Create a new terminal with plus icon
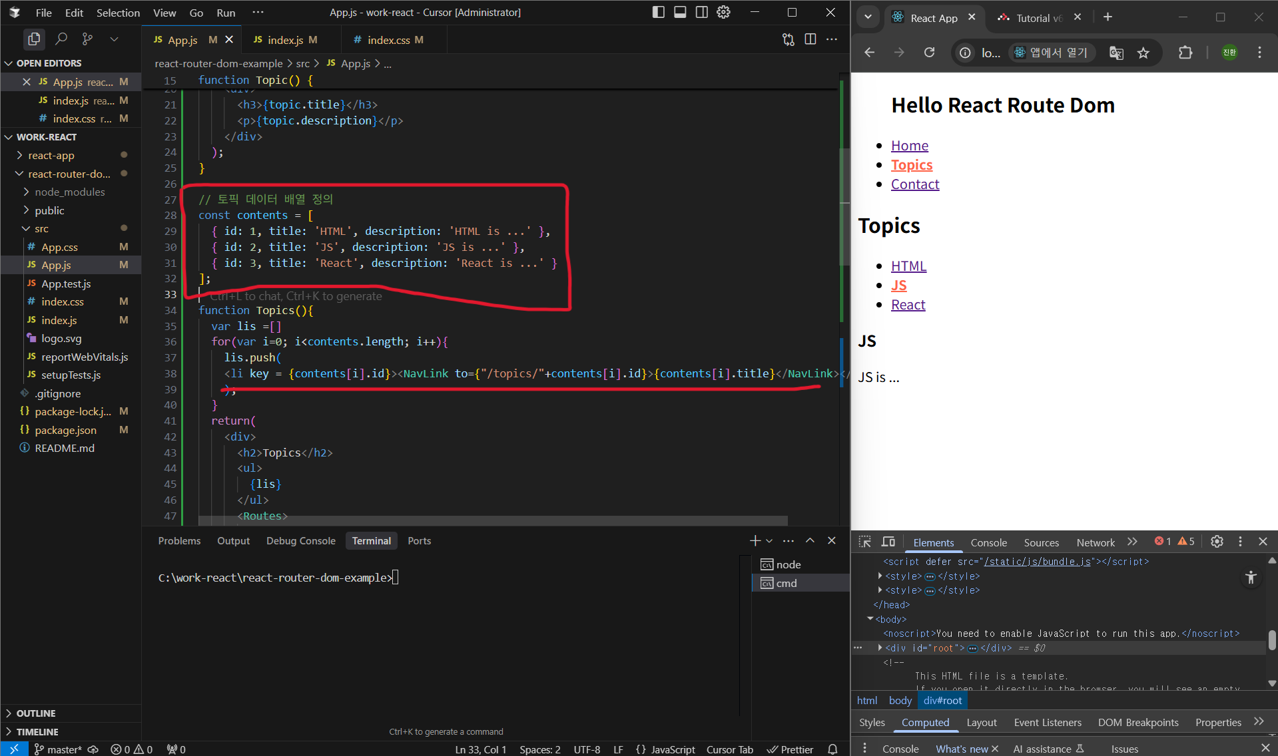 (x=755, y=541)
